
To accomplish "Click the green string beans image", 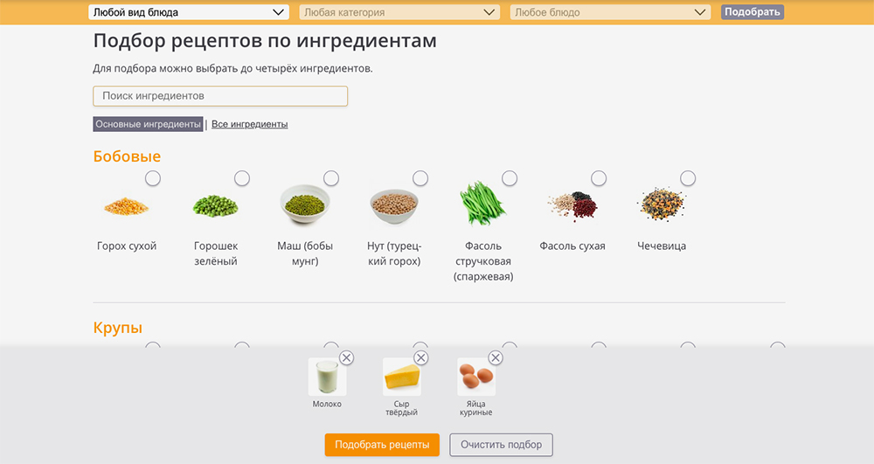I will click(482, 204).
